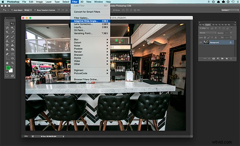240x146 pixels.
Task: Create a new layer
Action: [x=227, y=59]
